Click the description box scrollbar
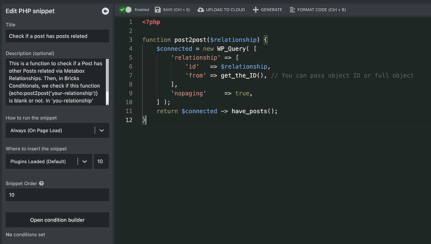 point(107,81)
